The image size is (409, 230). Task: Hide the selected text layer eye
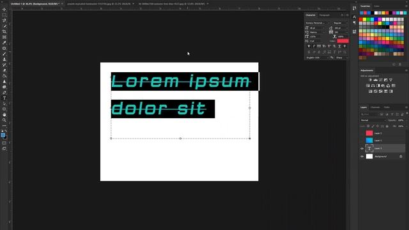pyautogui.click(x=362, y=149)
